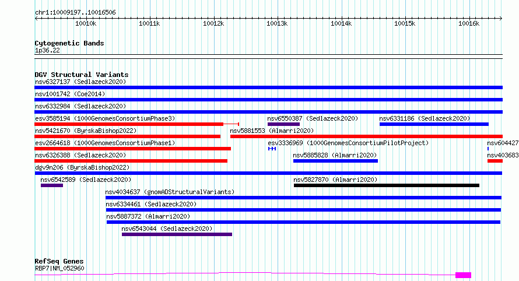Image resolution: width=519 pixels, height=281 pixels.
Task: Click the blue bar under nsv4034637
Action: pos(303,198)
